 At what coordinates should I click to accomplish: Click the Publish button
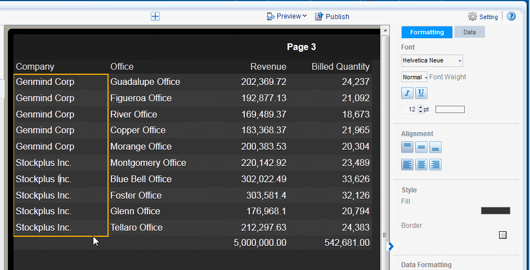[332, 16]
